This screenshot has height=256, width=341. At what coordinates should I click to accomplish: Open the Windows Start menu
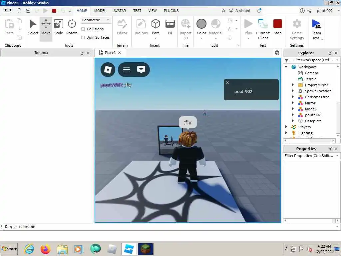[9, 249]
